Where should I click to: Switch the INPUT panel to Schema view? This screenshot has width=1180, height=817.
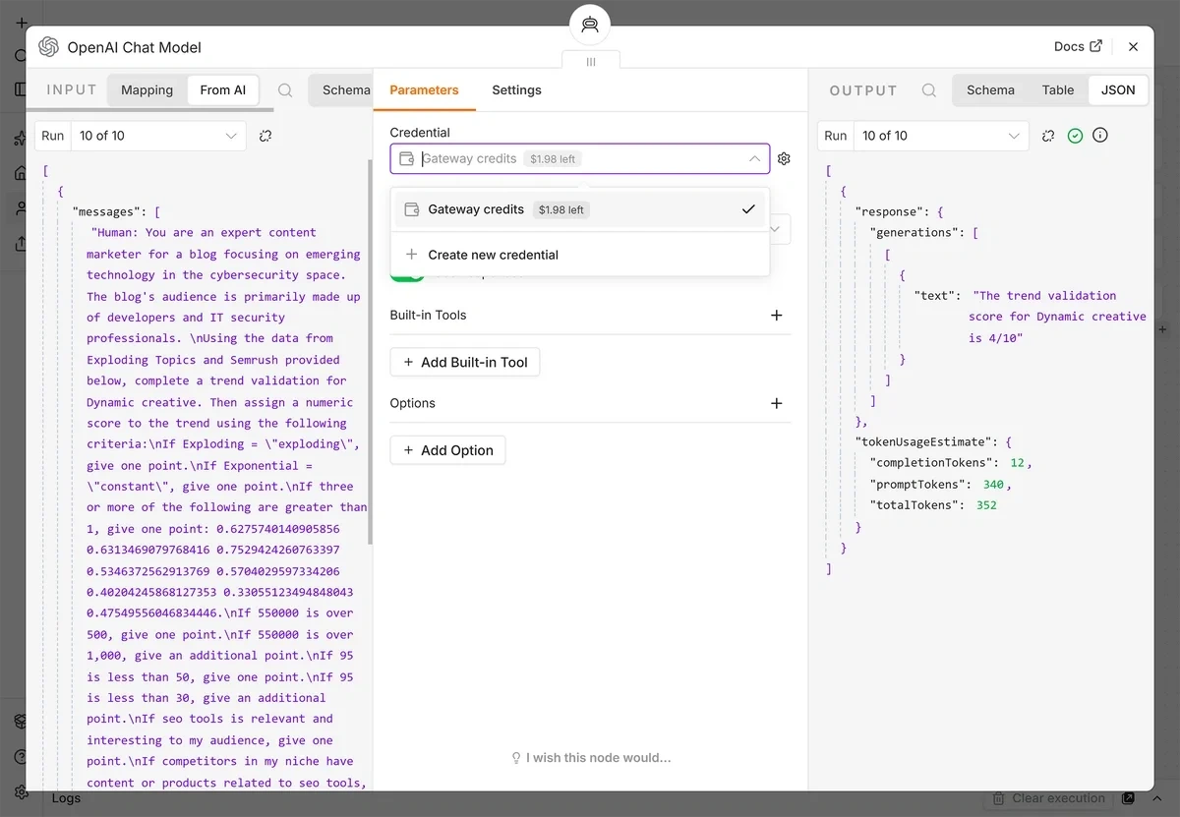345,89
